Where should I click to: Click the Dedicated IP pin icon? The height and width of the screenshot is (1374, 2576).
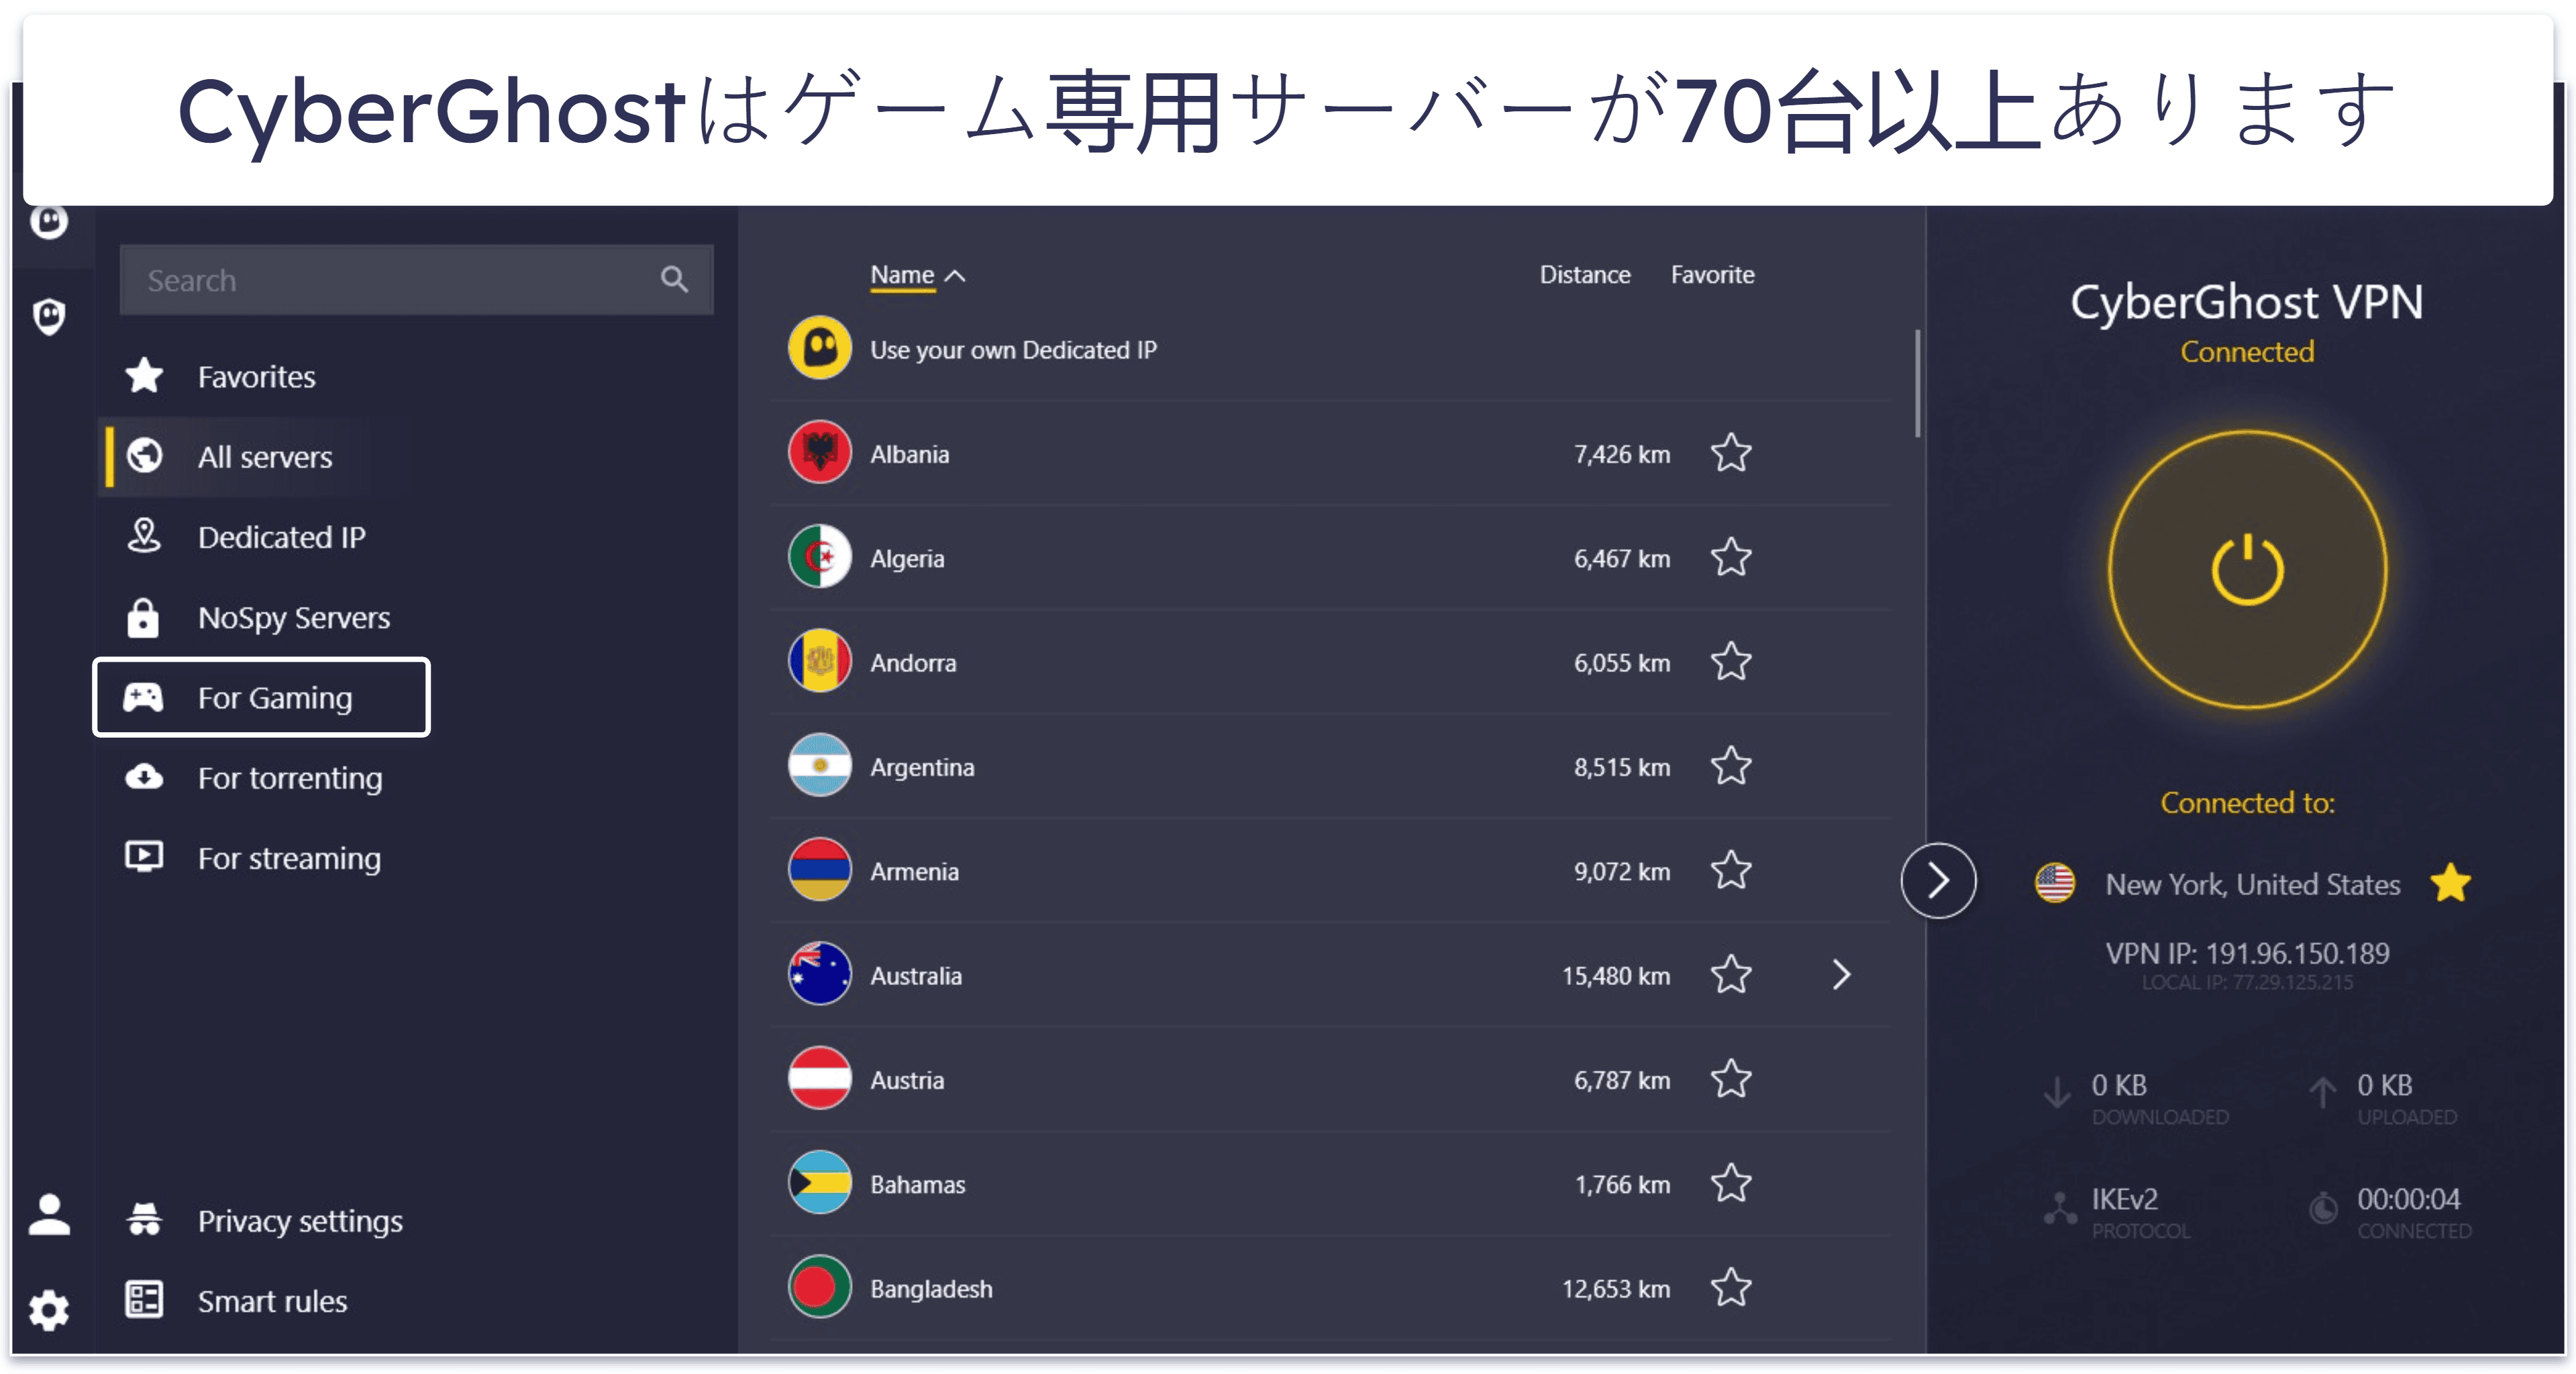(x=145, y=536)
